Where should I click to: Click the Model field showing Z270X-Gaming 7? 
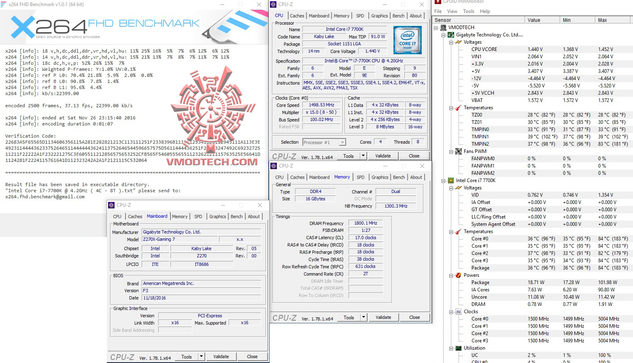[181, 239]
